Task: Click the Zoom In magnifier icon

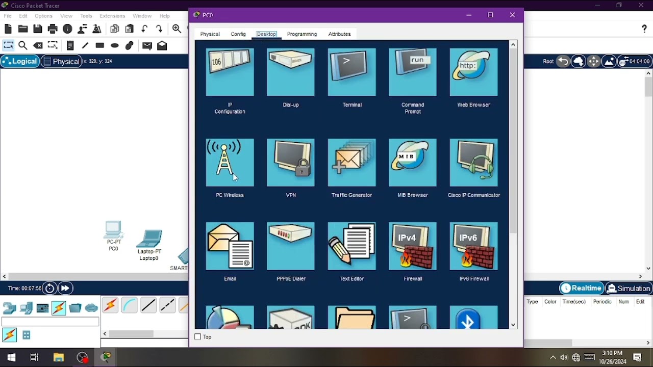Action: coord(177,29)
